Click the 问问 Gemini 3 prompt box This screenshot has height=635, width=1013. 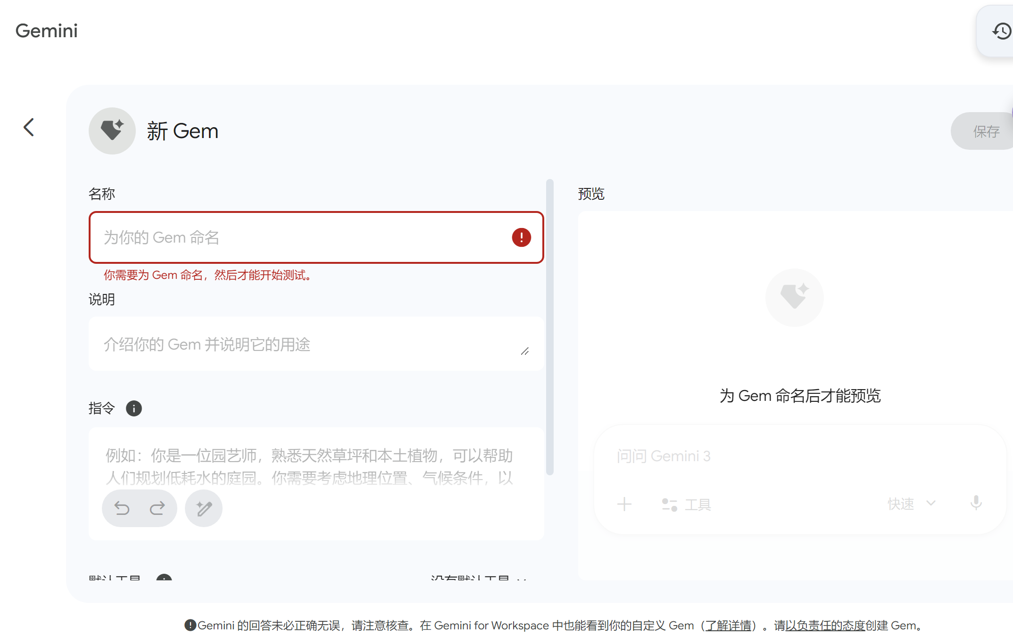(x=755, y=456)
